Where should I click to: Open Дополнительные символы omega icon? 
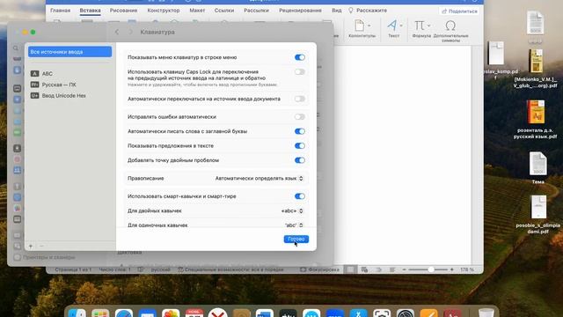tap(450, 26)
